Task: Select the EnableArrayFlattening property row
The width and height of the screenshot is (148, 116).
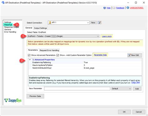Action: click(x=85, y=62)
